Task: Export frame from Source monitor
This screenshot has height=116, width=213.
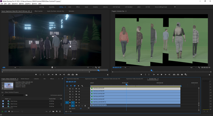Action: 77,75
